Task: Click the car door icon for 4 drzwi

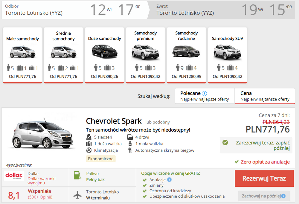Action: 130,137
